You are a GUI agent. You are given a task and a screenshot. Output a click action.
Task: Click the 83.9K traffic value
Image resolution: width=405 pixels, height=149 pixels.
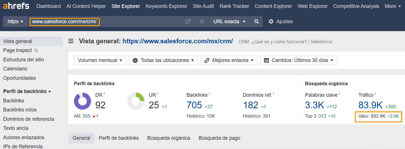point(371,105)
